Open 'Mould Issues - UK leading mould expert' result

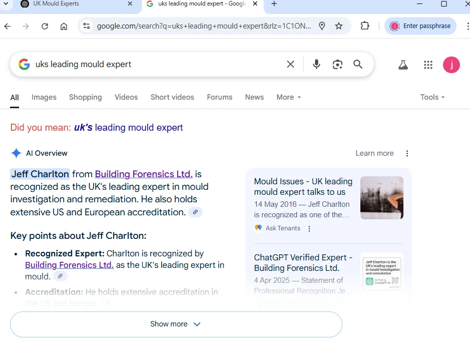coord(303,187)
